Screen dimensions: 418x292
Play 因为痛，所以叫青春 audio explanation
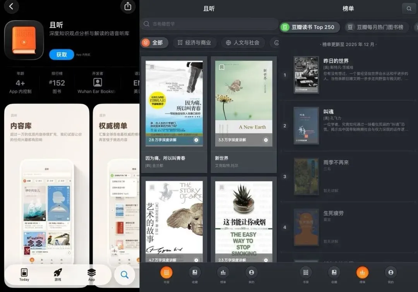[x=196, y=140]
